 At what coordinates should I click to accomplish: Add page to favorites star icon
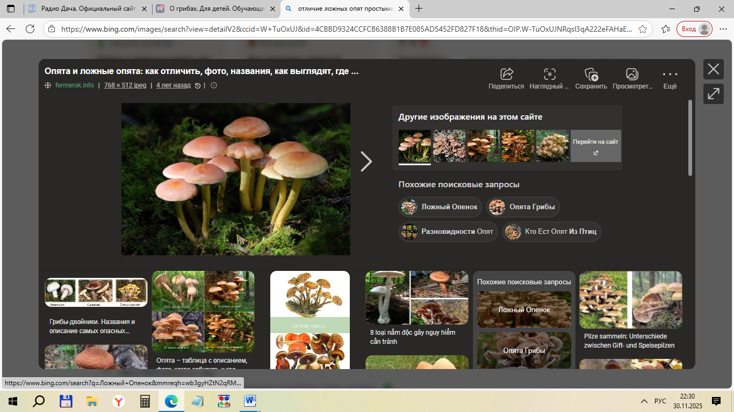(642, 29)
